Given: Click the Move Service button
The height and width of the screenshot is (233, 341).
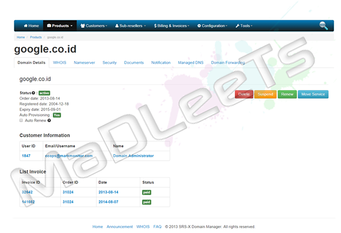Looking at the screenshot, I should pyautogui.click(x=313, y=94).
